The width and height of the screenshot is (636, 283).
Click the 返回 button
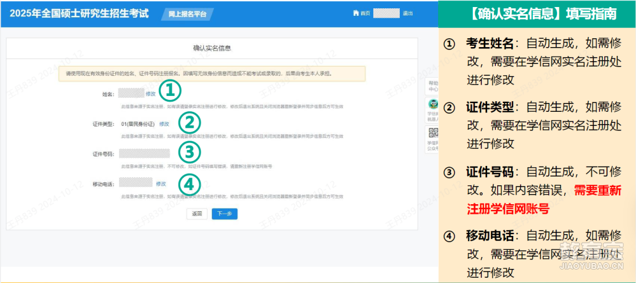pos(197,214)
